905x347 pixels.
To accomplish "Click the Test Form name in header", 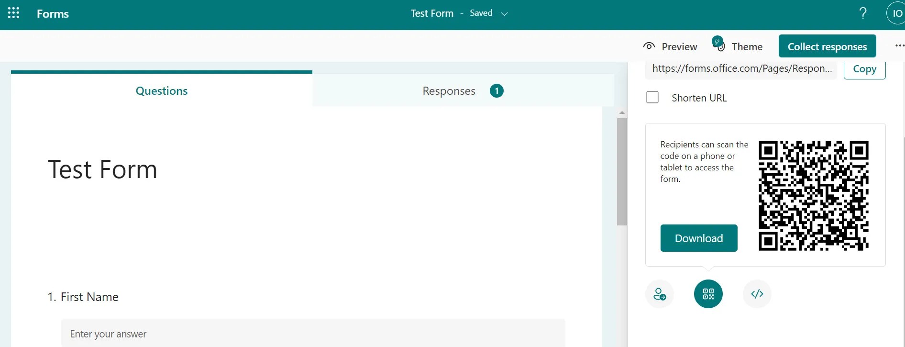I will (x=432, y=13).
